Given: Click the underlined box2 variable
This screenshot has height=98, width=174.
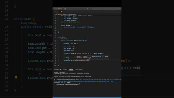Looking at the screenshot, I should pos(68,57).
